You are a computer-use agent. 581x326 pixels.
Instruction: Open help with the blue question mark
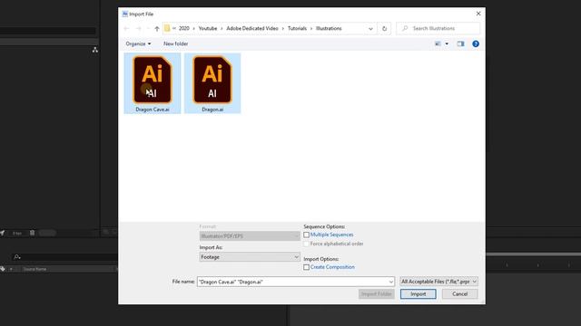476,44
